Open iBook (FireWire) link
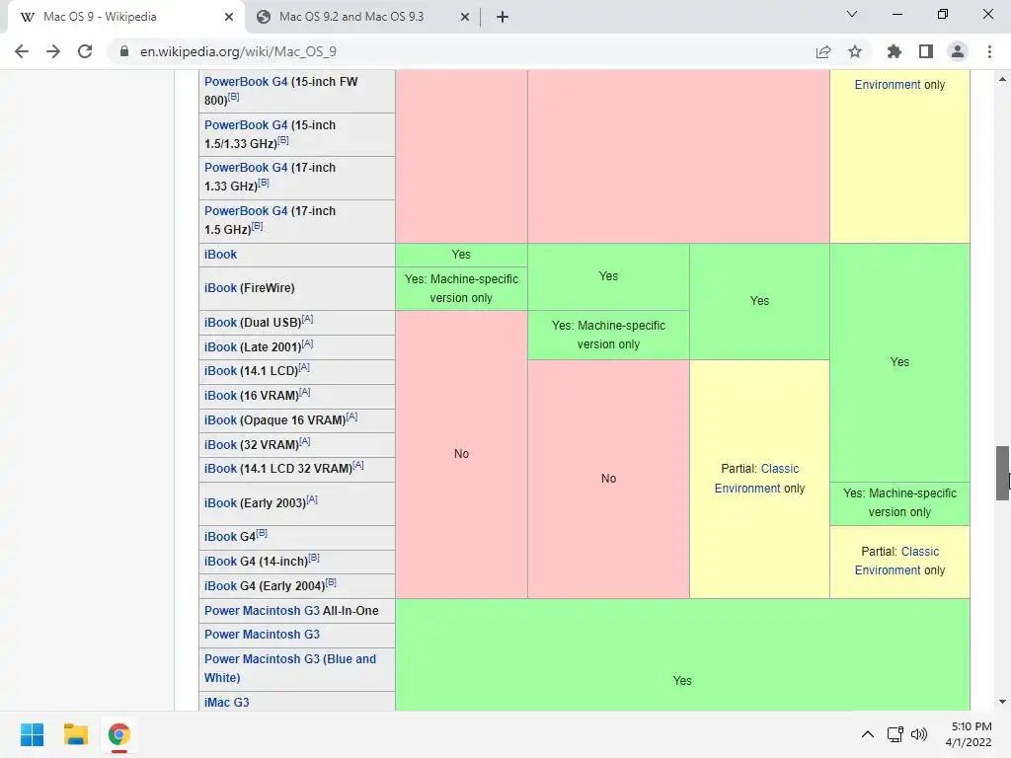The height and width of the screenshot is (758, 1011). [x=220, y=288]
